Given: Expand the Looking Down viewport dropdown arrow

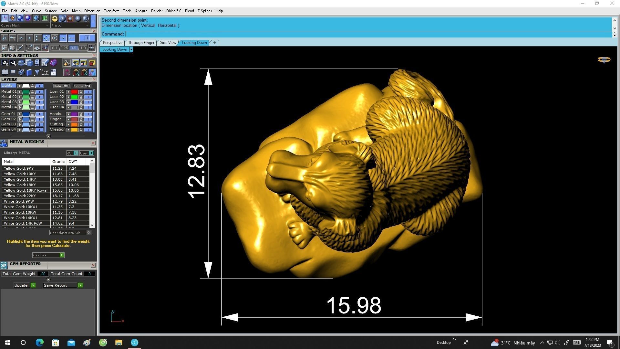Looking at the screenshot, I should tap(131, 49).
